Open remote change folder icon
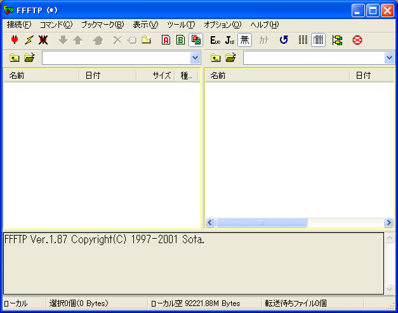 coord(230,58)
